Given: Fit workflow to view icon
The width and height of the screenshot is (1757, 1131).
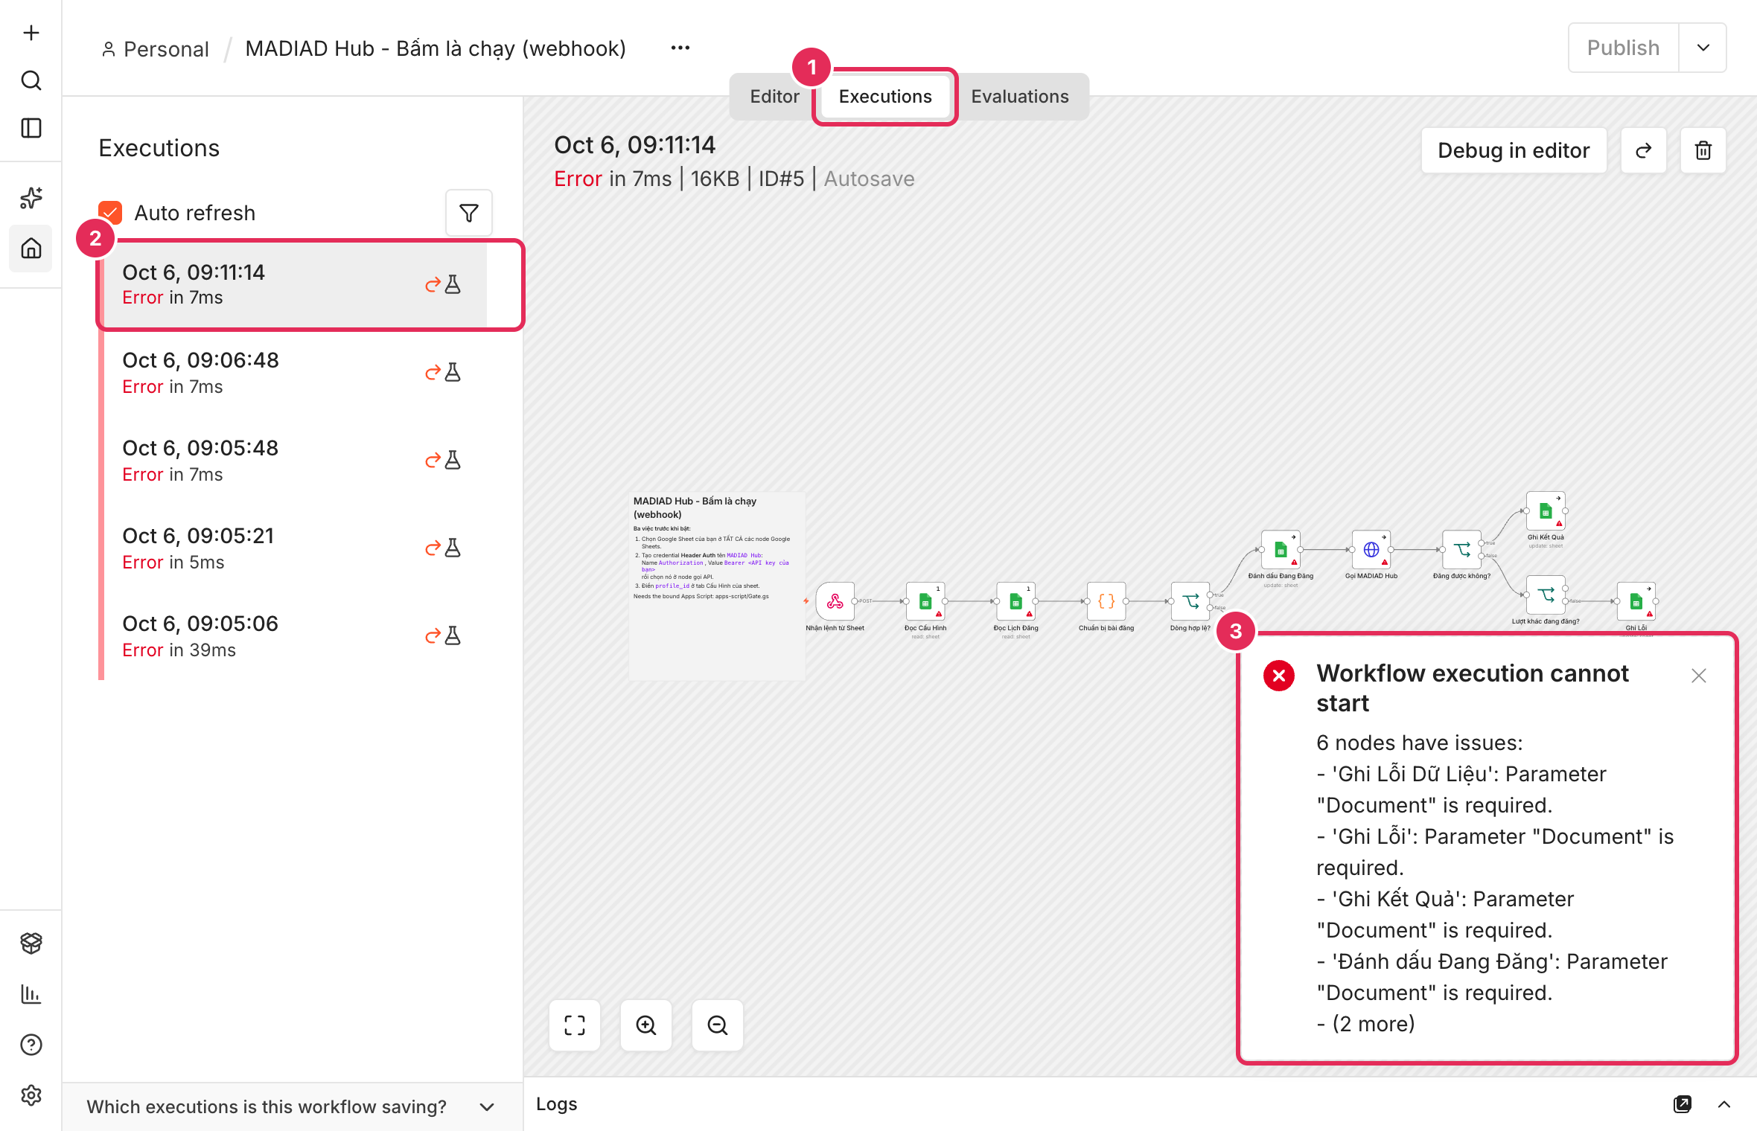Looking at the screenshot, I should pos(574,1025).
